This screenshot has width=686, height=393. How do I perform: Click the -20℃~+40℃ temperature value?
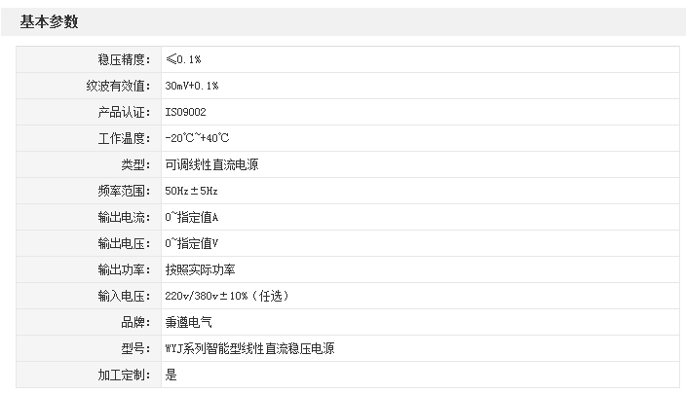[x=197, y=139]
